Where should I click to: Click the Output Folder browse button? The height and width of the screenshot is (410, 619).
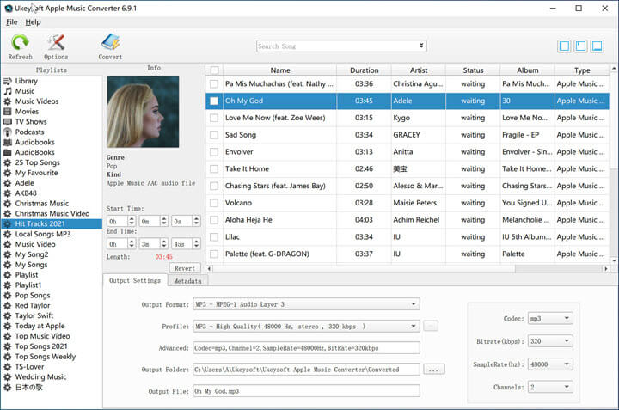click(434, 370)
